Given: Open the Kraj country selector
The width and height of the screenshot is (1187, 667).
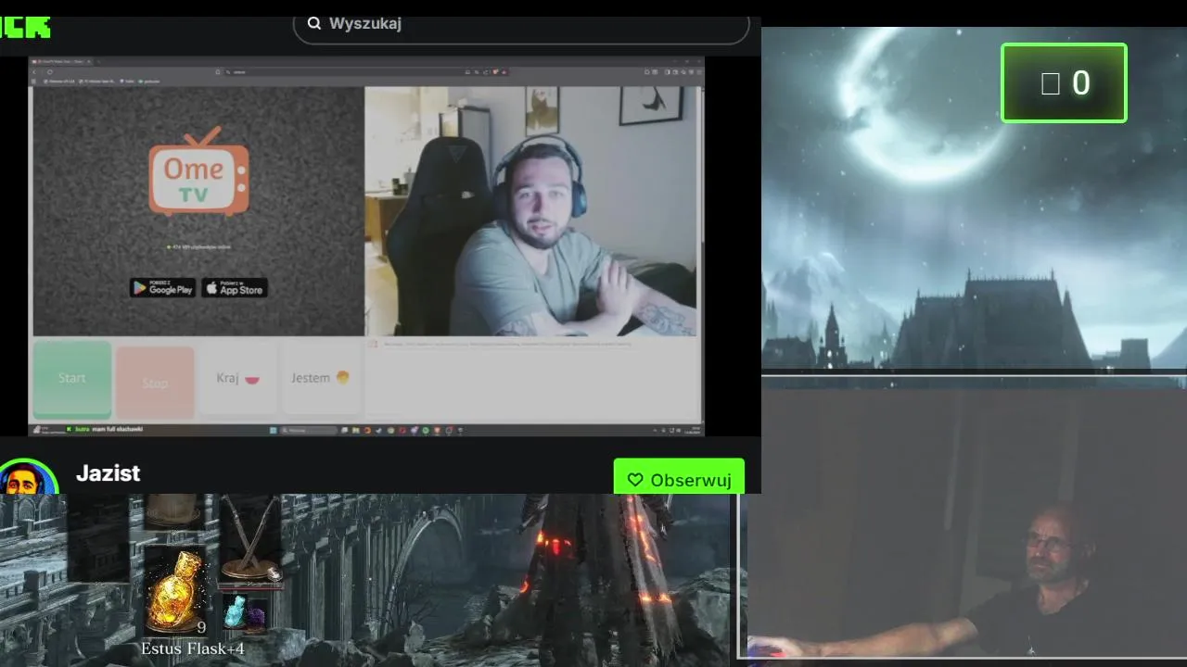Looking at the screenshot, I should click(x=237, y=378).
